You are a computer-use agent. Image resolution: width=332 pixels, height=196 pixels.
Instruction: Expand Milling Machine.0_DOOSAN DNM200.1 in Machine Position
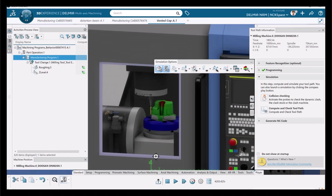[x=15, y=166]
